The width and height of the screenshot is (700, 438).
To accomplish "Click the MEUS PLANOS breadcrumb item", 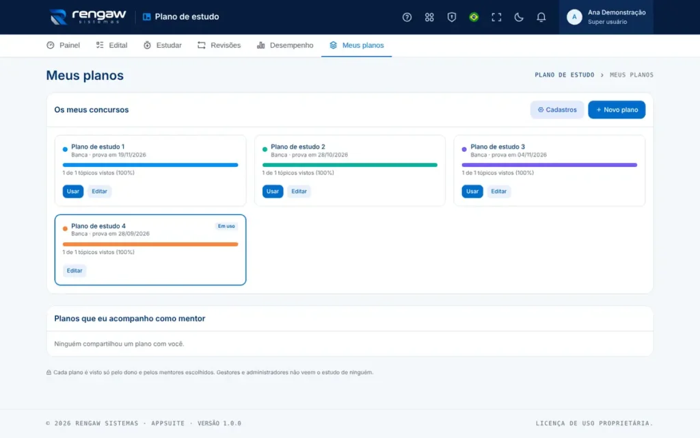I will (631, 75).
